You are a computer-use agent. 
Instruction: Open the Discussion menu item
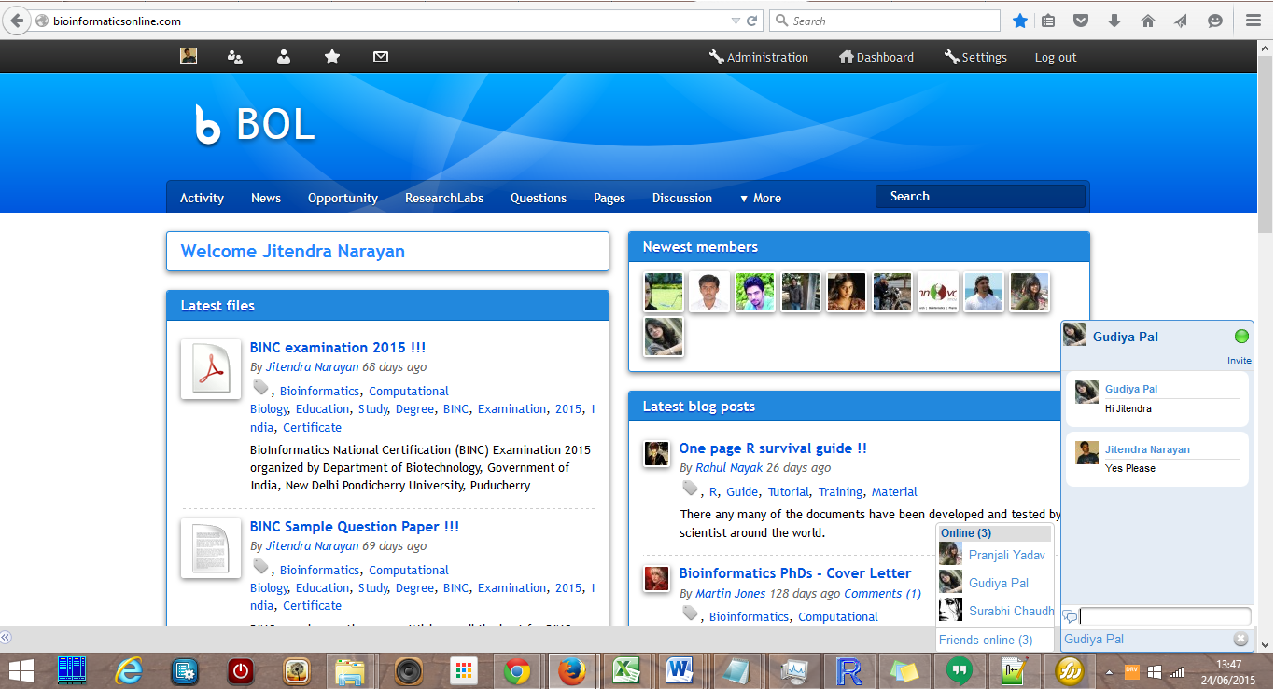[x=682, y=198]
